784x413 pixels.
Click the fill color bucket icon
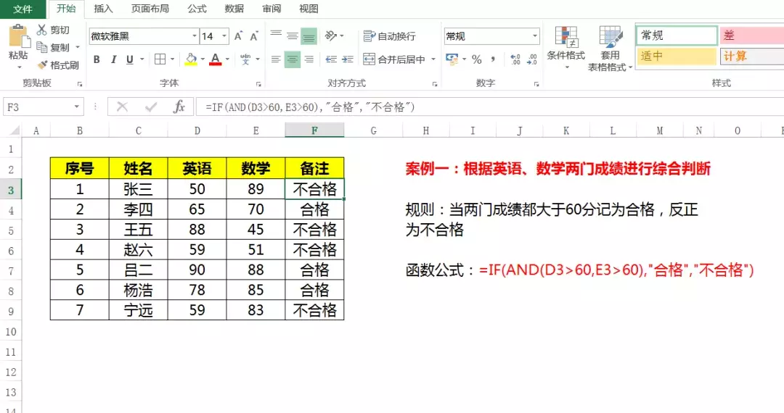[x=191, y=59]
